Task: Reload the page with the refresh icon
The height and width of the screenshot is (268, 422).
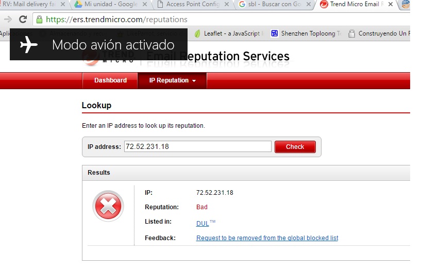Action: point(23,20)
